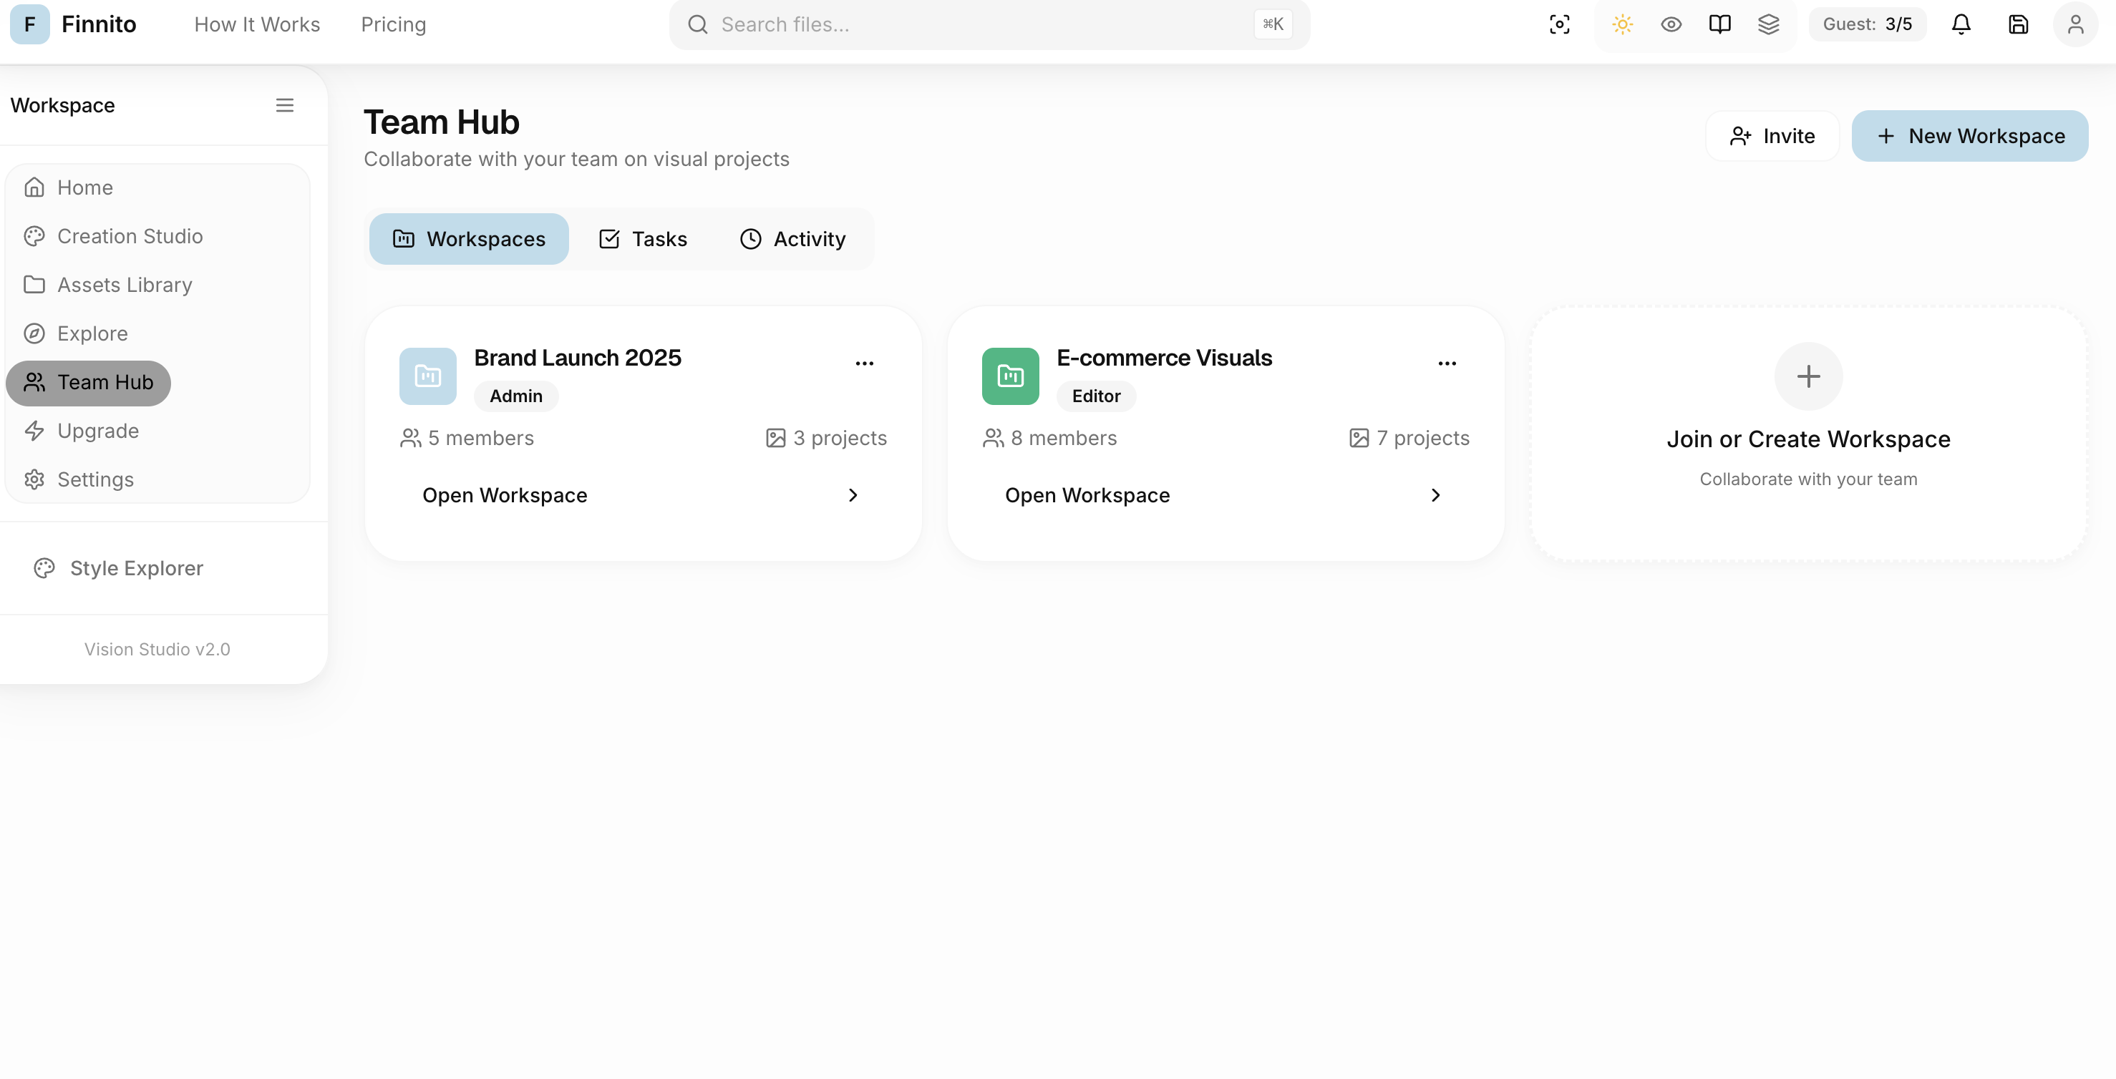Toggle the eye preview icon
This screenshot has width=2116, height=1079.
[1671, 24]
